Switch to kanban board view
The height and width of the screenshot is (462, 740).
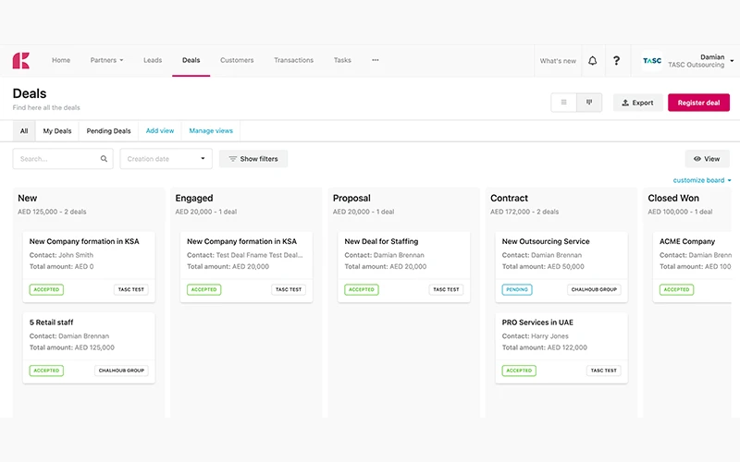[589, 103]
